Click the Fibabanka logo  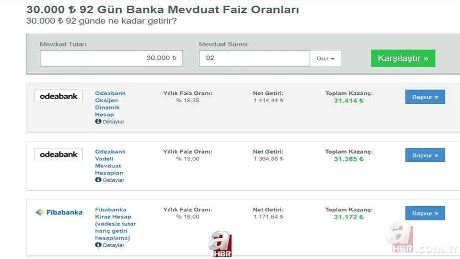(59, 212)
